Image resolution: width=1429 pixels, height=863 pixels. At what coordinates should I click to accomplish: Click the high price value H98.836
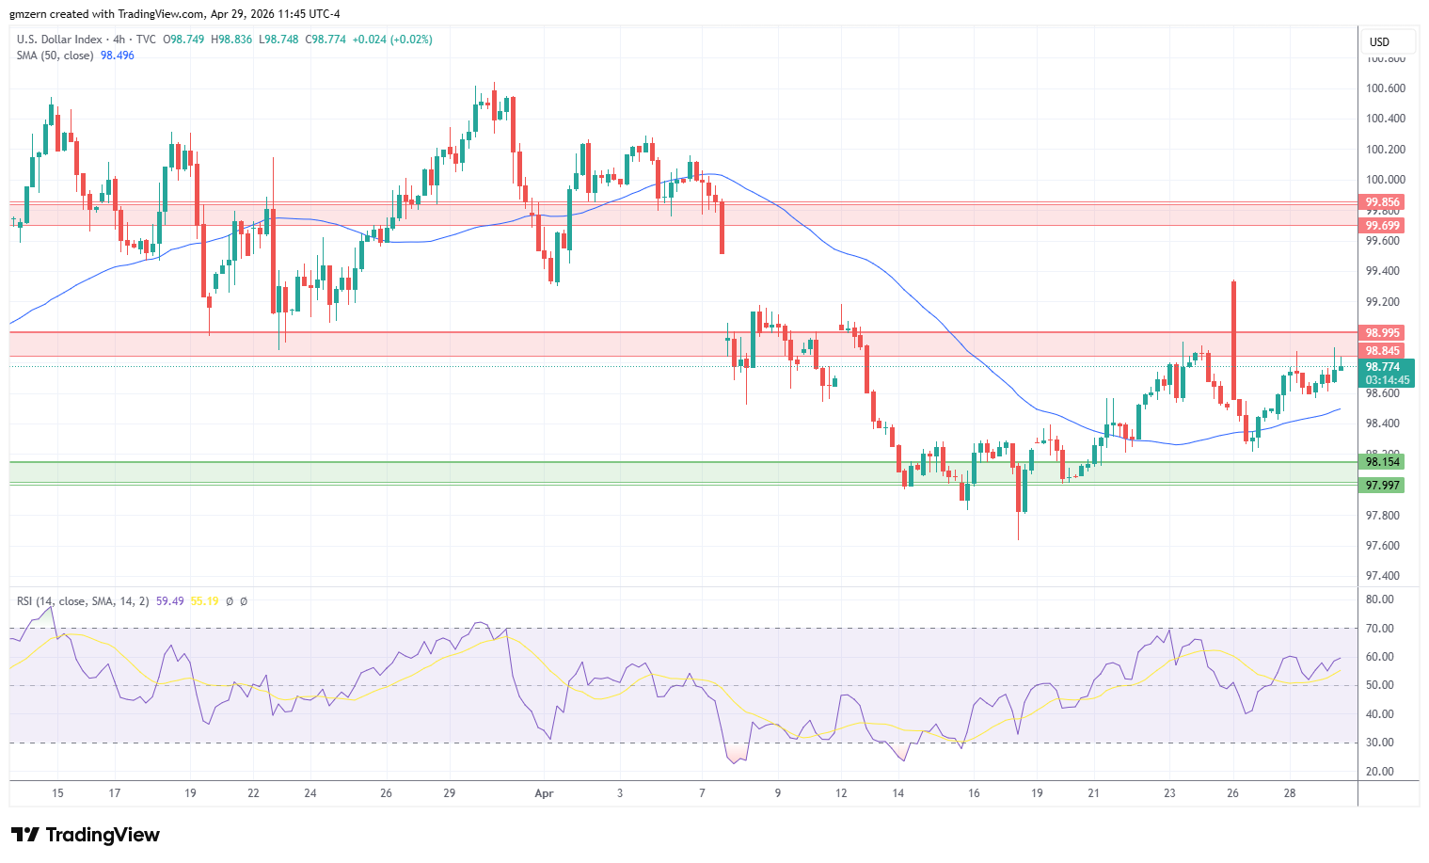pos(231,40)
